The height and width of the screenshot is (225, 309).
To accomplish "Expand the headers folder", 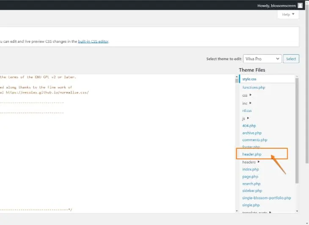I will pos(251,162).
